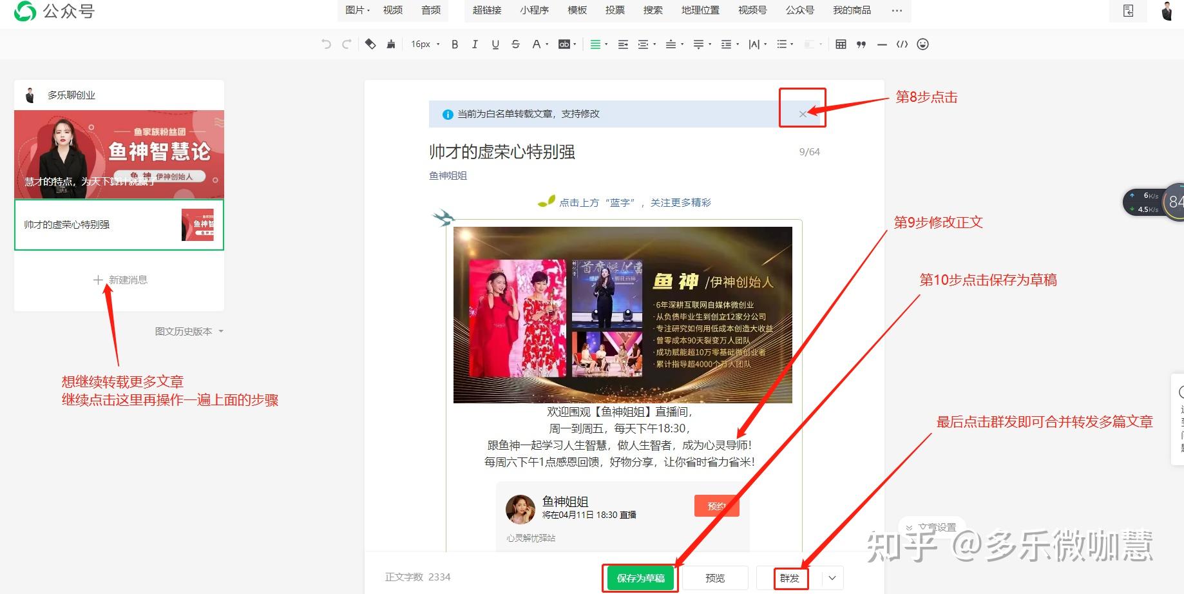Click the 预览 button
This screenshot has height=594, width=1184.
click(x=715, y=578)
